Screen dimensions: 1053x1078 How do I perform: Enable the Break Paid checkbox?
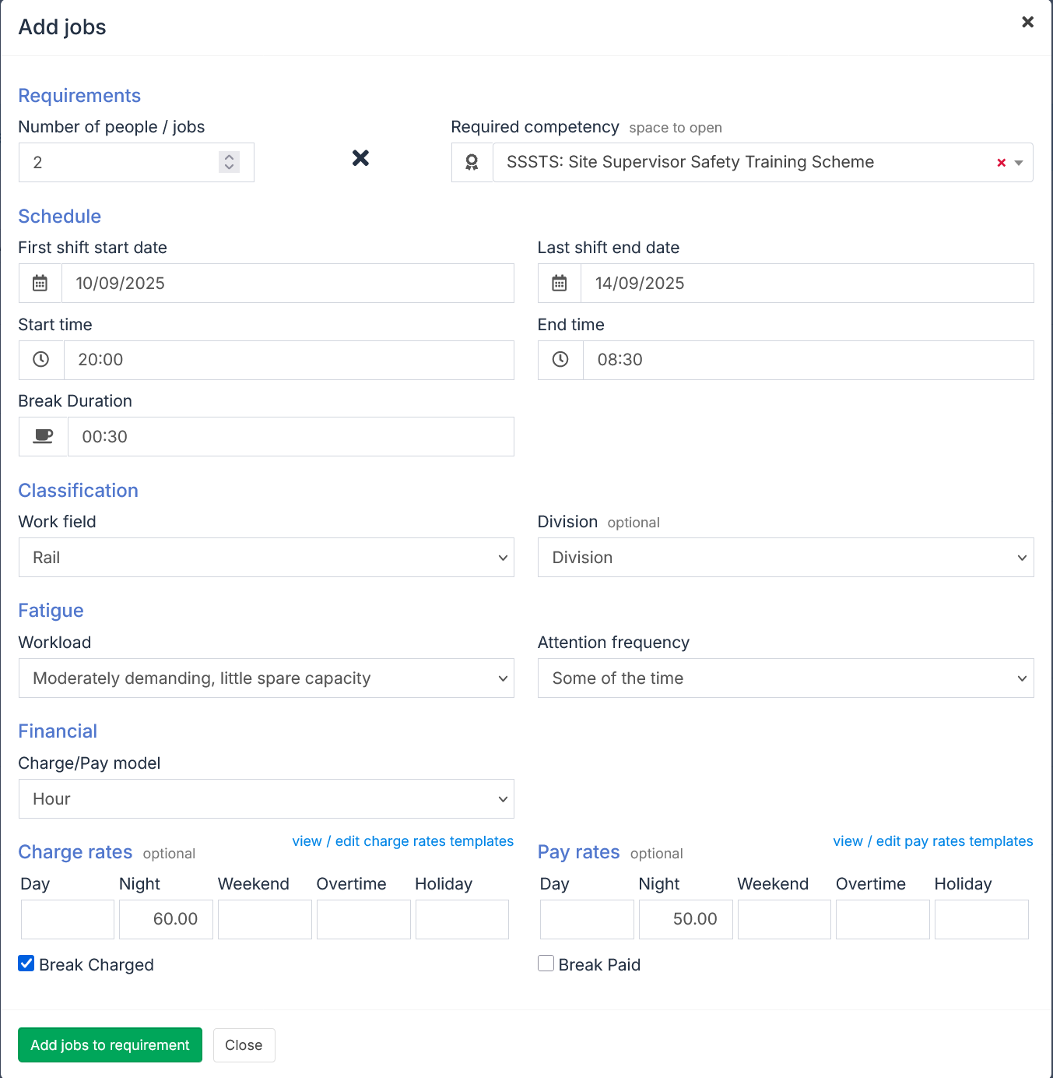click(x=546, y=964)
